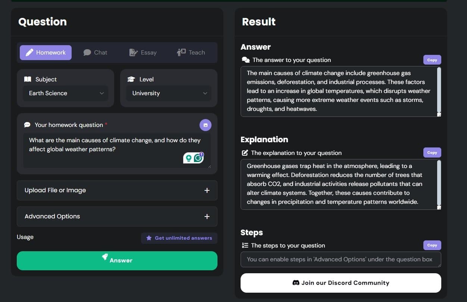Click the Chat speech bubble icon
The width and height of the screenshot is (467, 302).
tap(86, 52)
